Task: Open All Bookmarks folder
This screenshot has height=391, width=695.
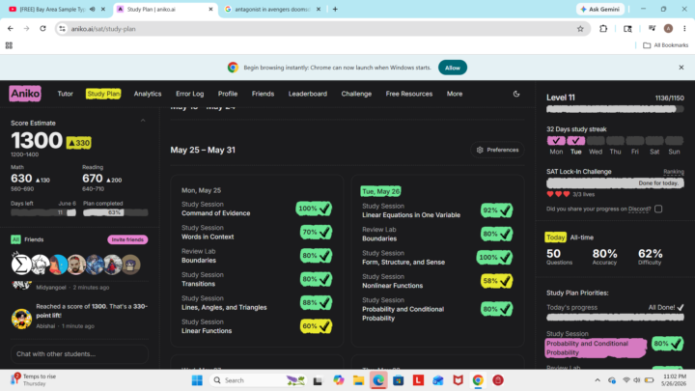Action: click(666, 45)
